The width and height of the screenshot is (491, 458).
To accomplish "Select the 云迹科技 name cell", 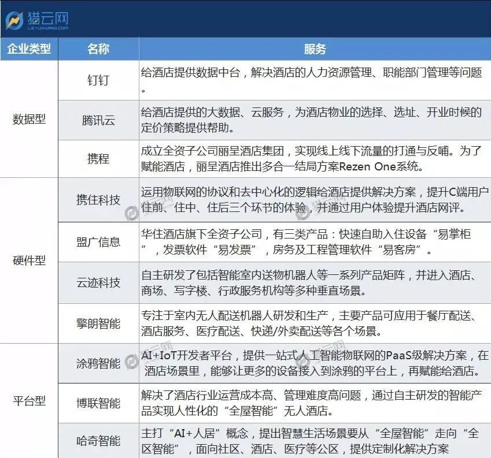I will pos(98,282).
